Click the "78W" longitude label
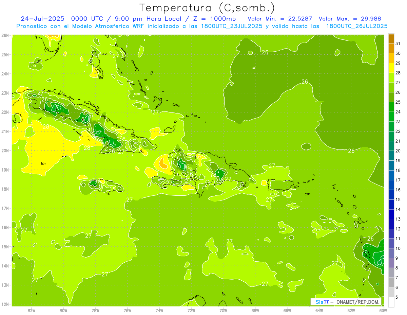407x315 pixels. (x=95, y=311)
